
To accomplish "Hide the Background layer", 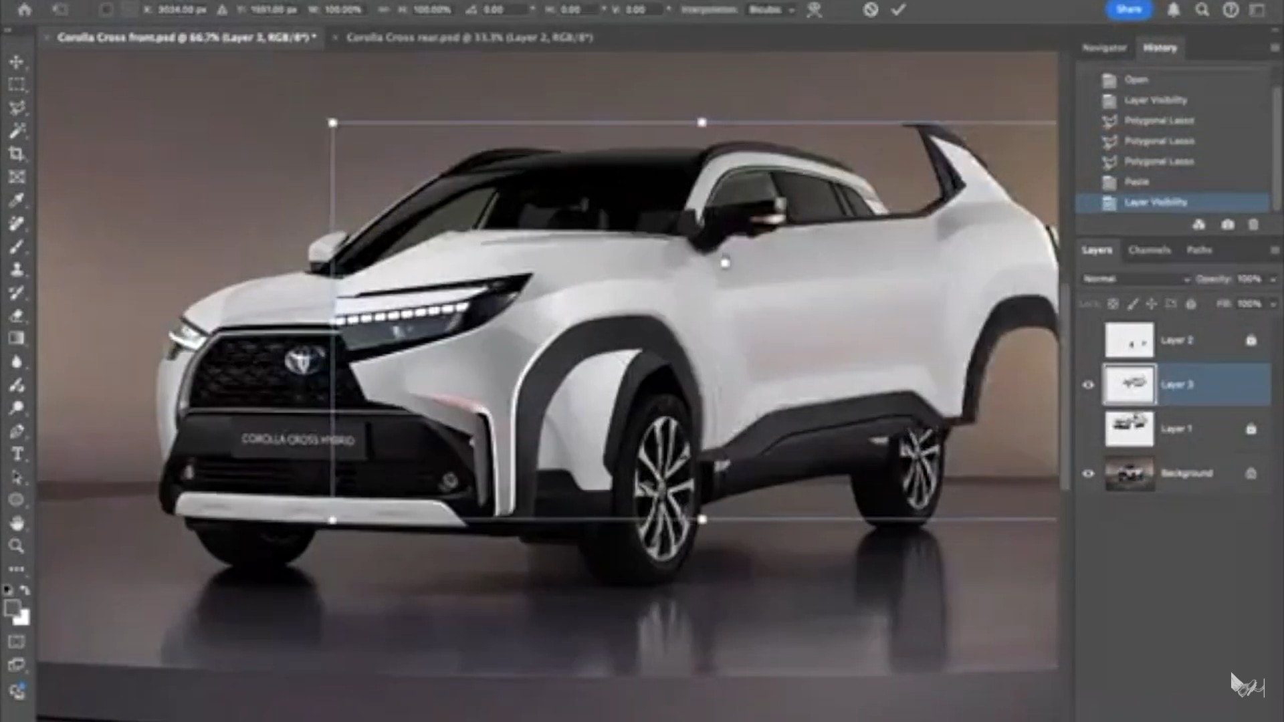I will coord(1088,473).
